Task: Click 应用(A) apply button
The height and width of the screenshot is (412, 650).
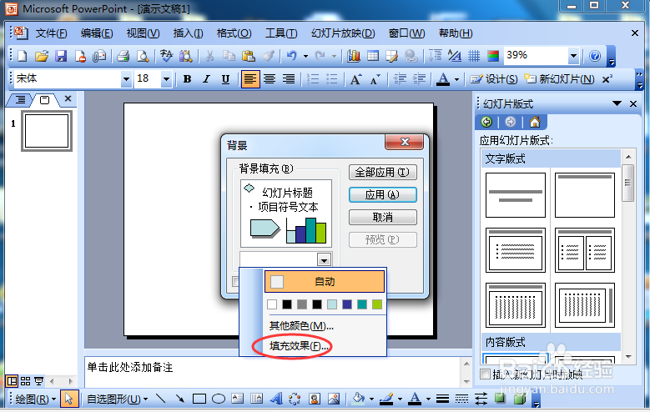Action: click(x=383, y=194)
